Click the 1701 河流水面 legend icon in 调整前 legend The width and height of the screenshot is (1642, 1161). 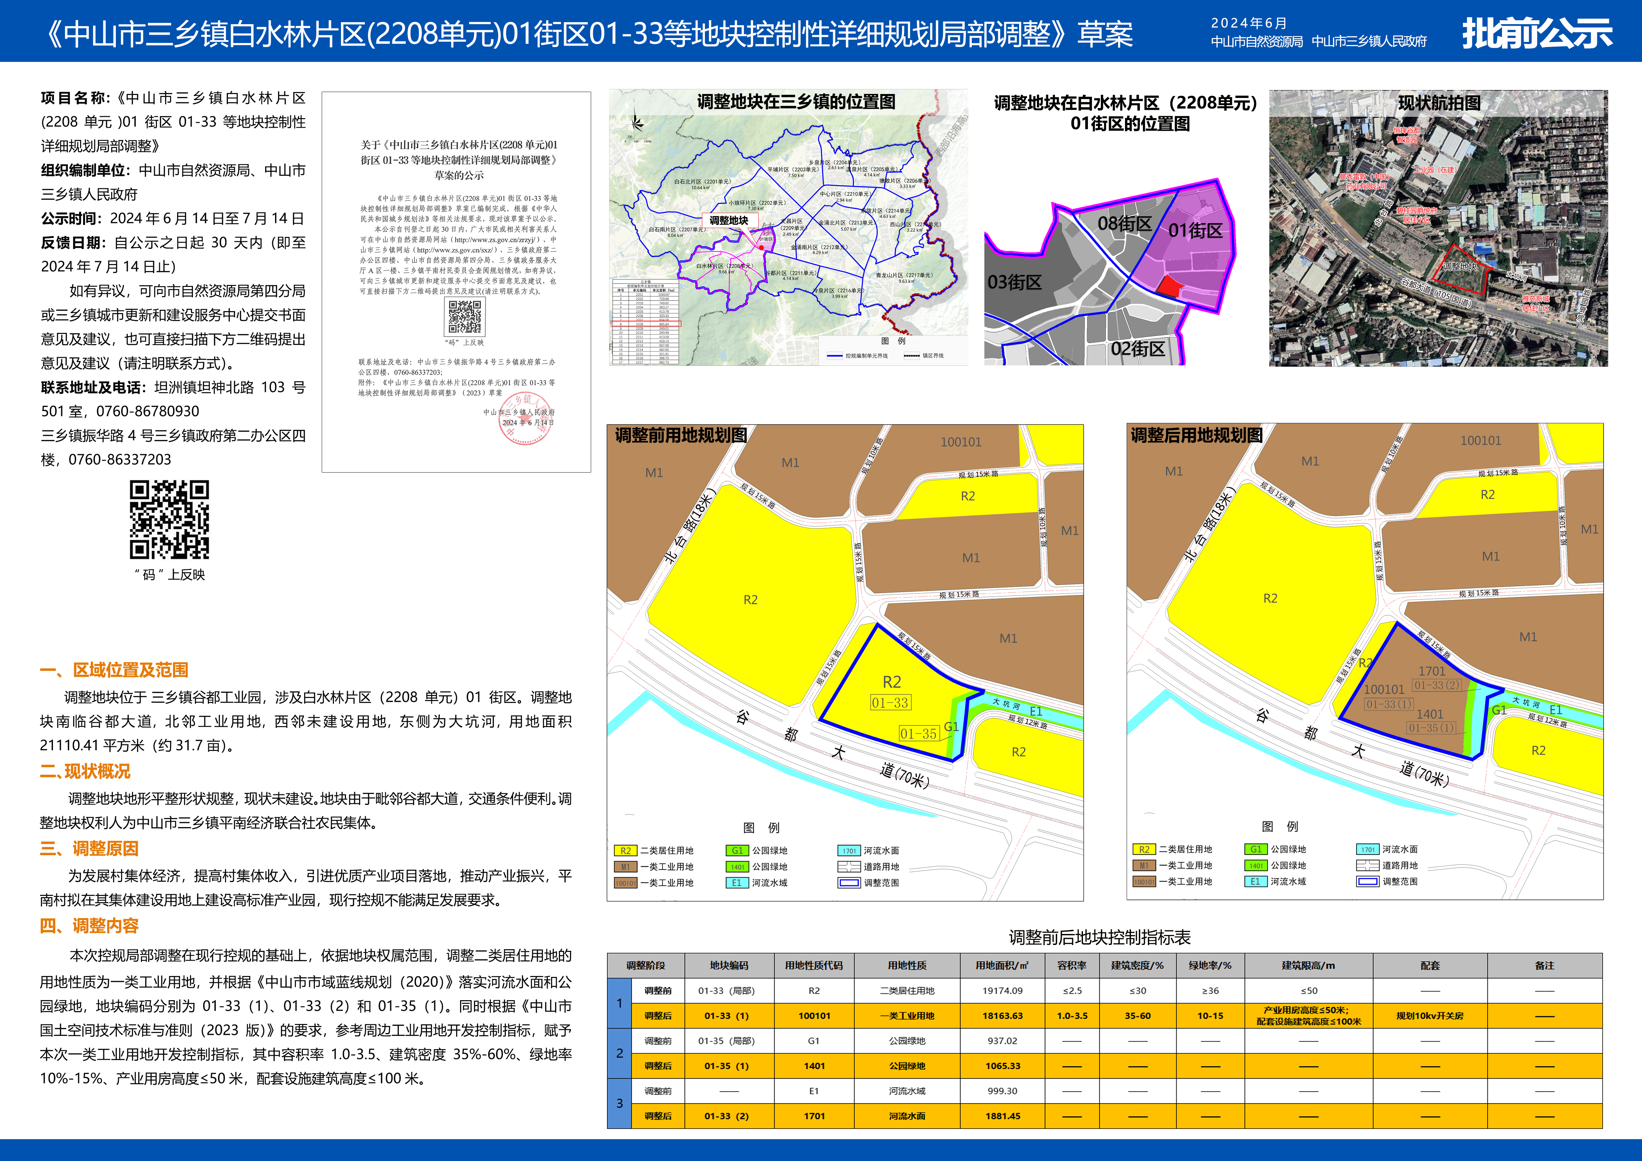pos(849,851)
